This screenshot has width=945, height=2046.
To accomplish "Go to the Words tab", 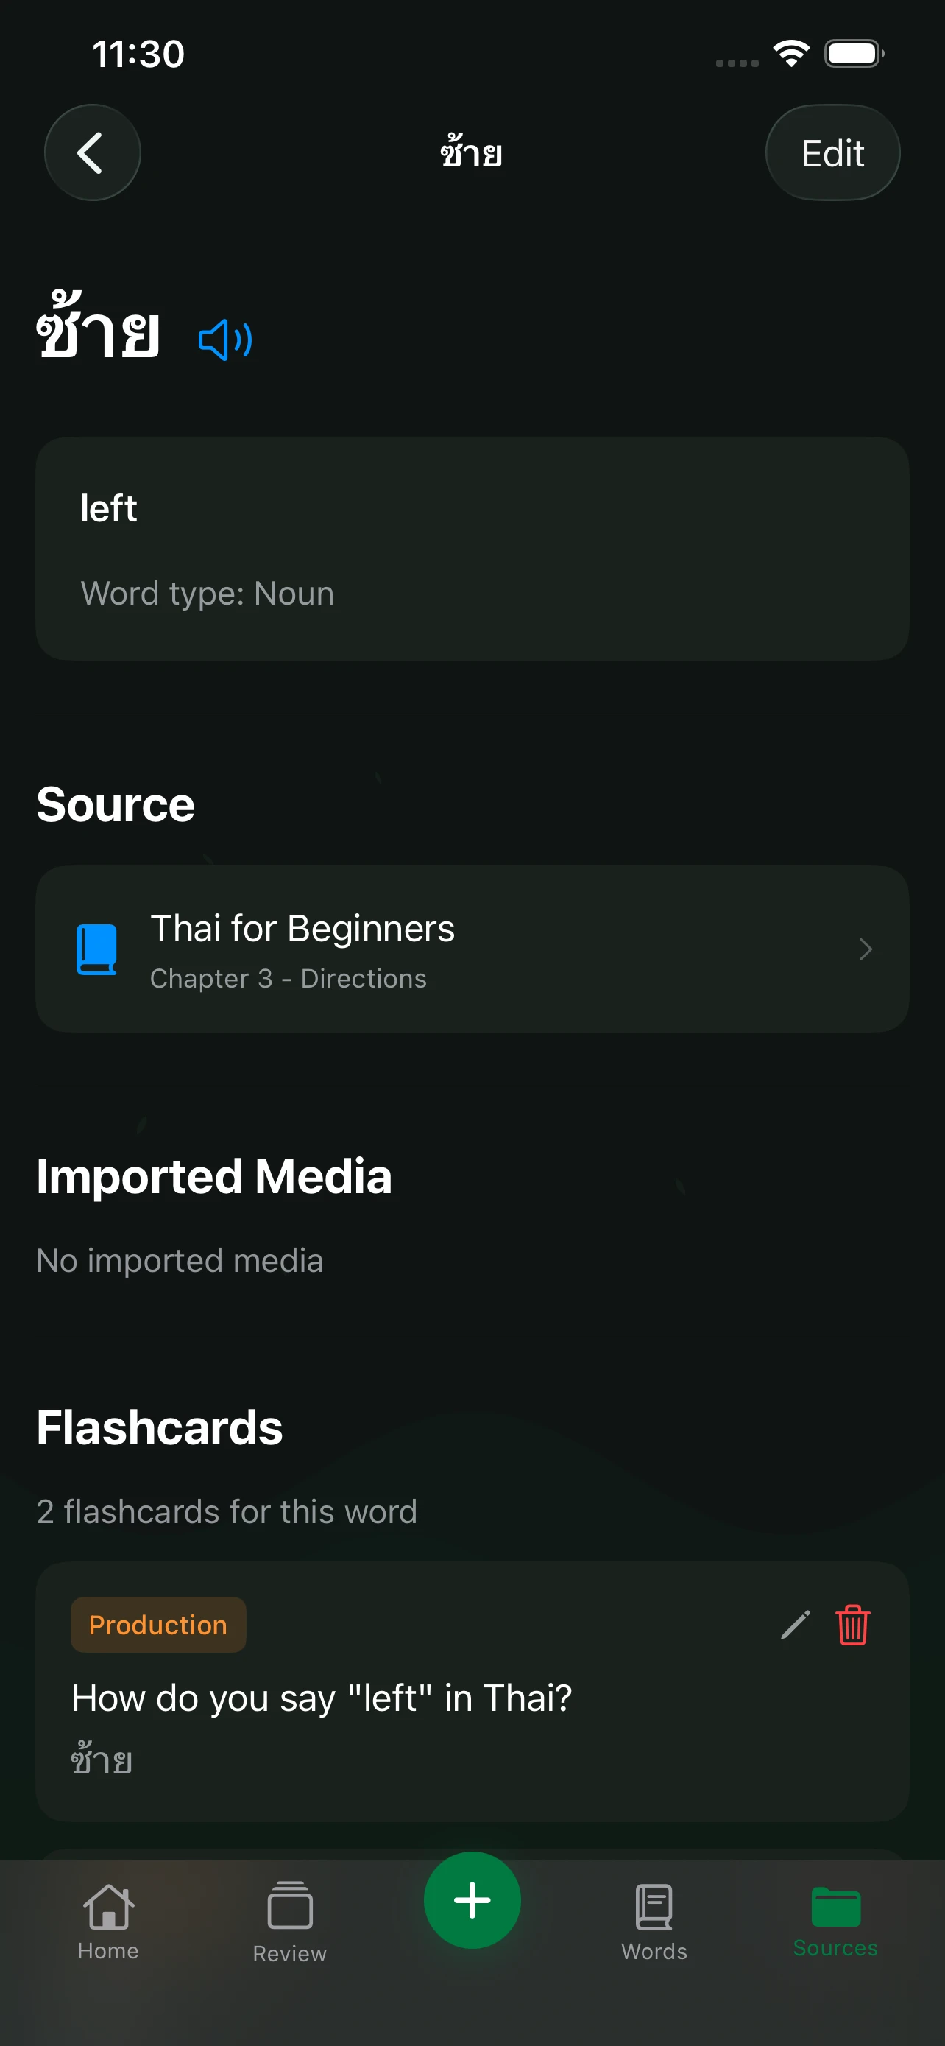I will 654,1922.
